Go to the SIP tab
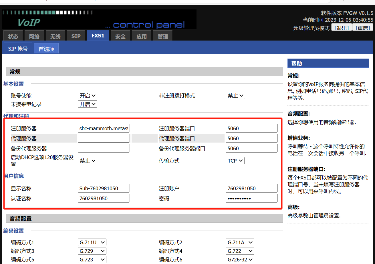Screen dimensions: 375x264 76,36
